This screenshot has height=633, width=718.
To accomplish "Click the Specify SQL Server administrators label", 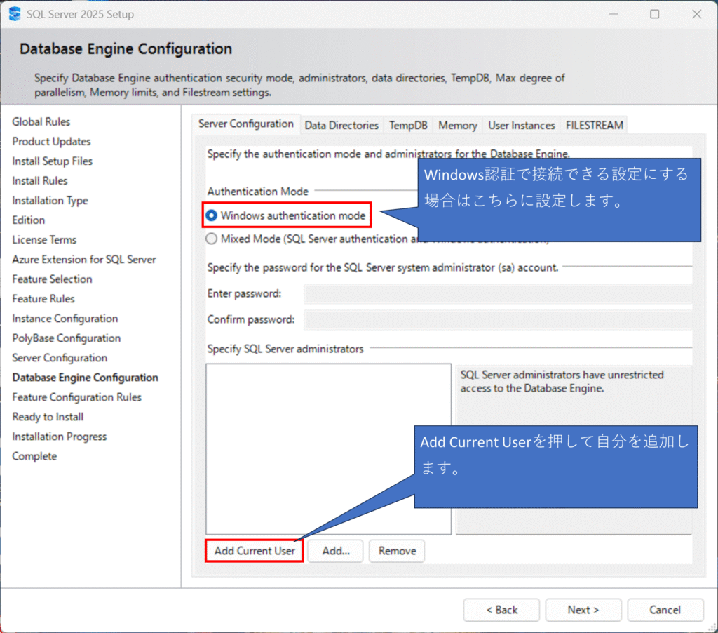I will pyautogui.click(x=285, y=349).
